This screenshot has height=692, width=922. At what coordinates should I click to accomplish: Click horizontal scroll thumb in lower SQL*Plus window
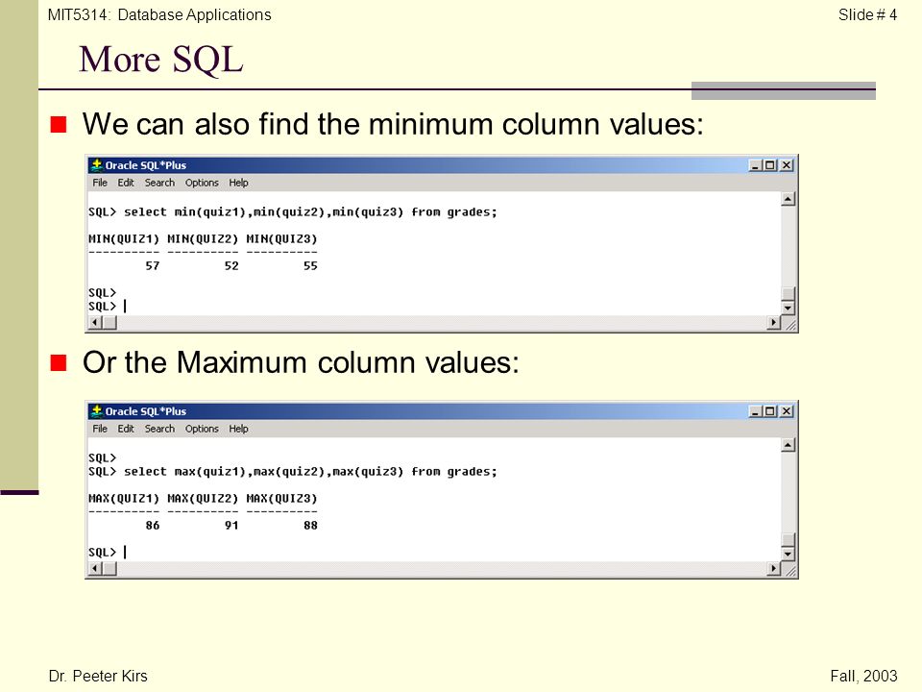point(109,568)
